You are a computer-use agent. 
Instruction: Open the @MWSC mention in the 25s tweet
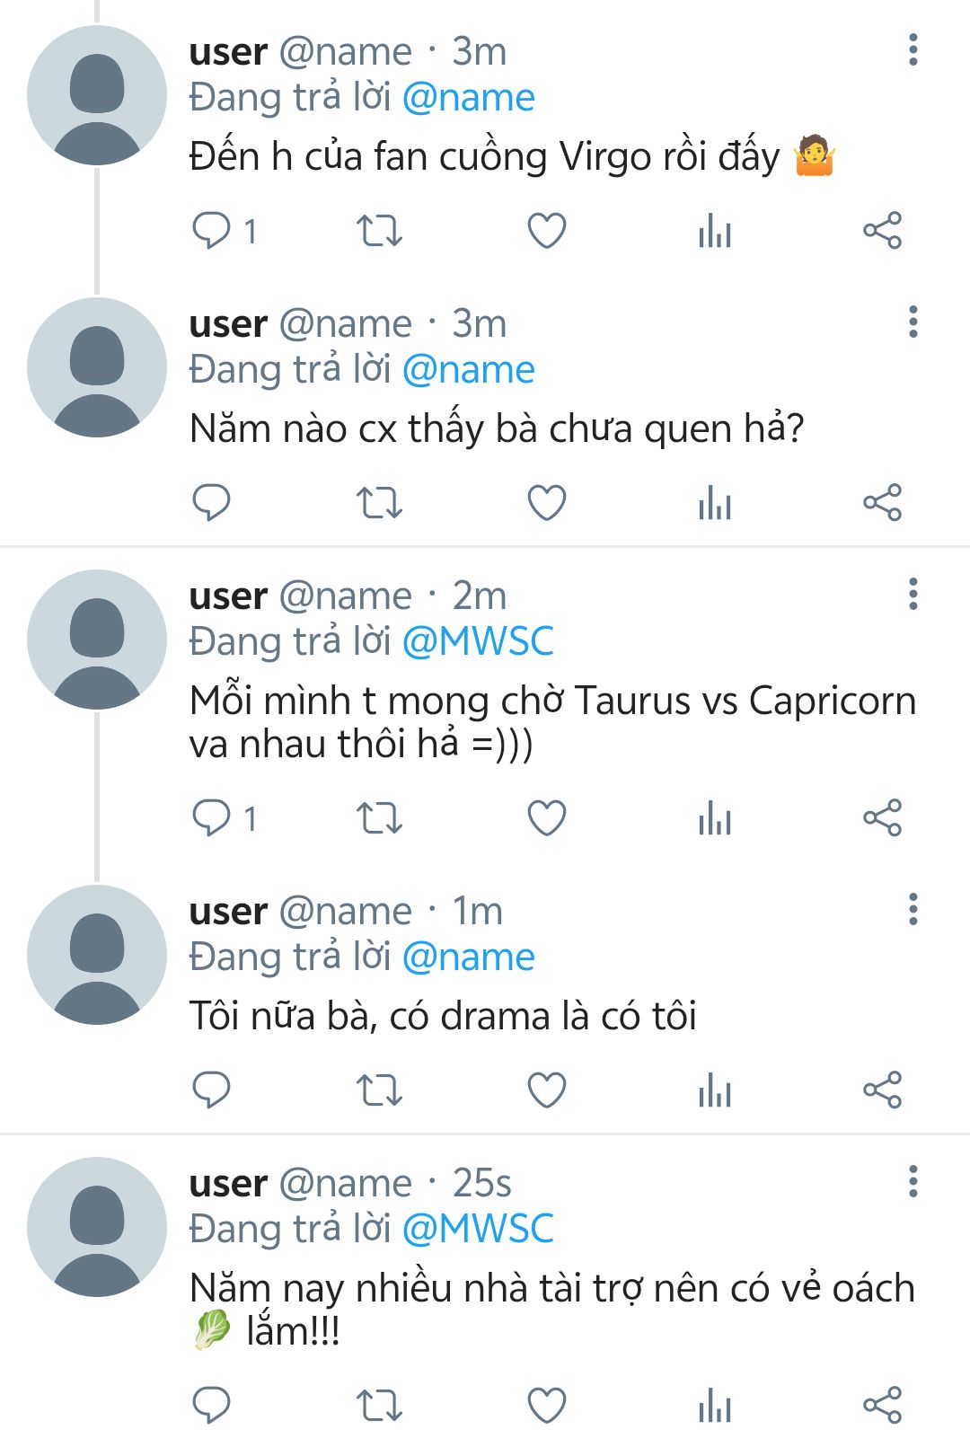point(478,1229)
